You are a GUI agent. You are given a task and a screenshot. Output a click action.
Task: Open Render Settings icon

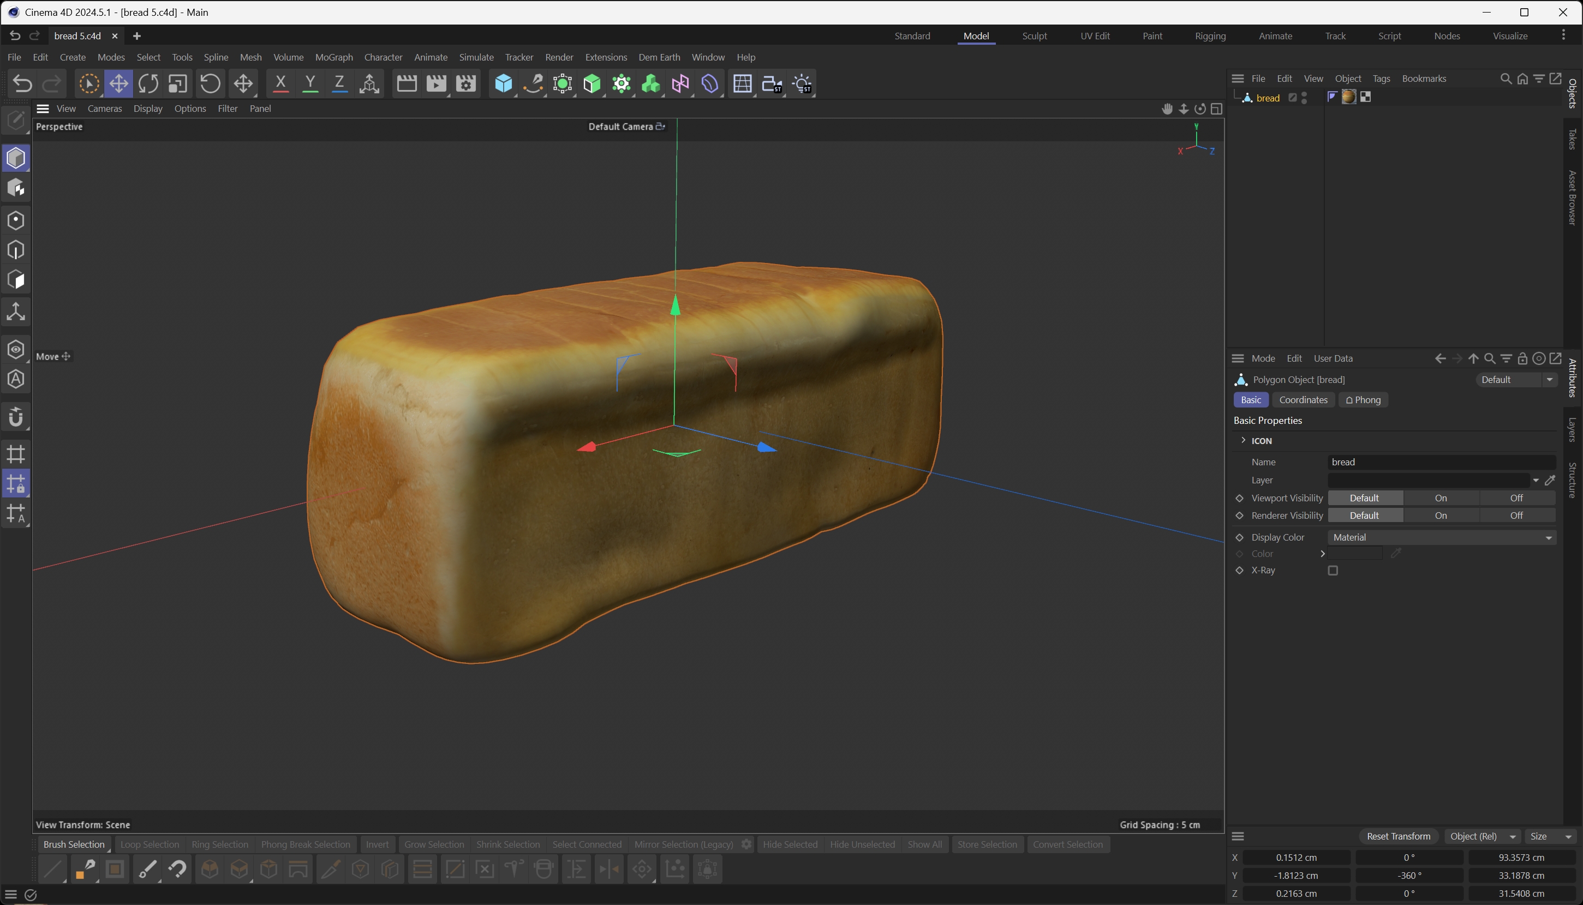tap(465, 84)
